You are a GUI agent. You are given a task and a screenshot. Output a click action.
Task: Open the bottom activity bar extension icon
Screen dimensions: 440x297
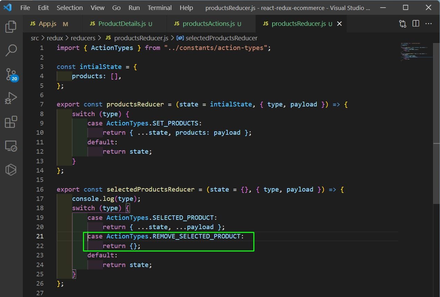pos(11,170)
